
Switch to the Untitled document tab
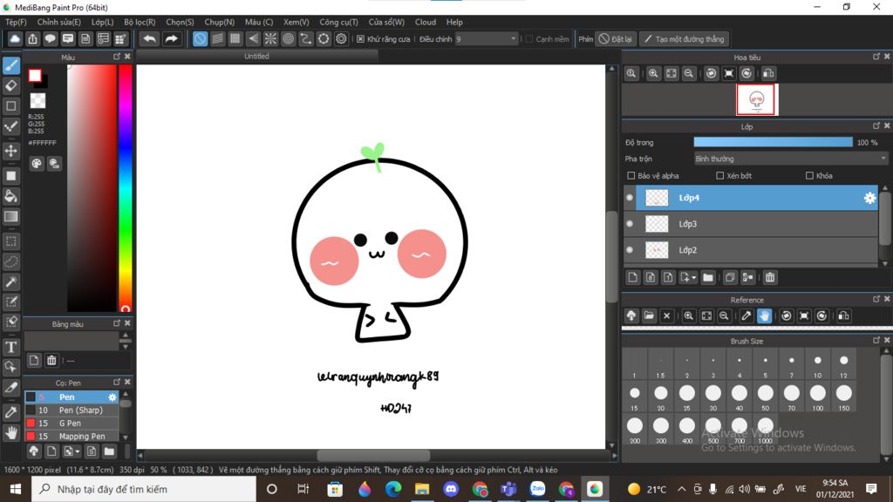click(x=257, y=57)
